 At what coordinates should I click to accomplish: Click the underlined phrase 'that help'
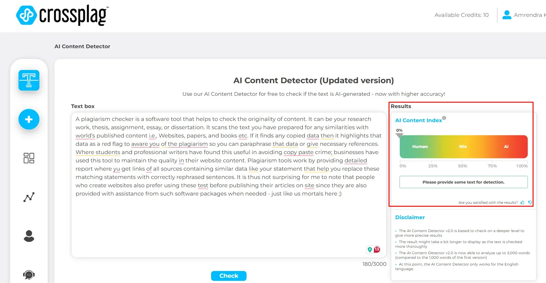[x=316, y=169]
